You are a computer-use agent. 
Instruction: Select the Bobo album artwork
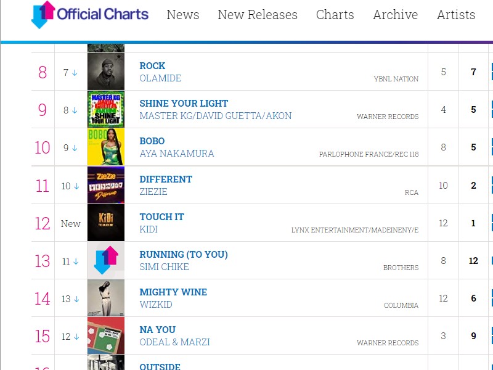106,147
